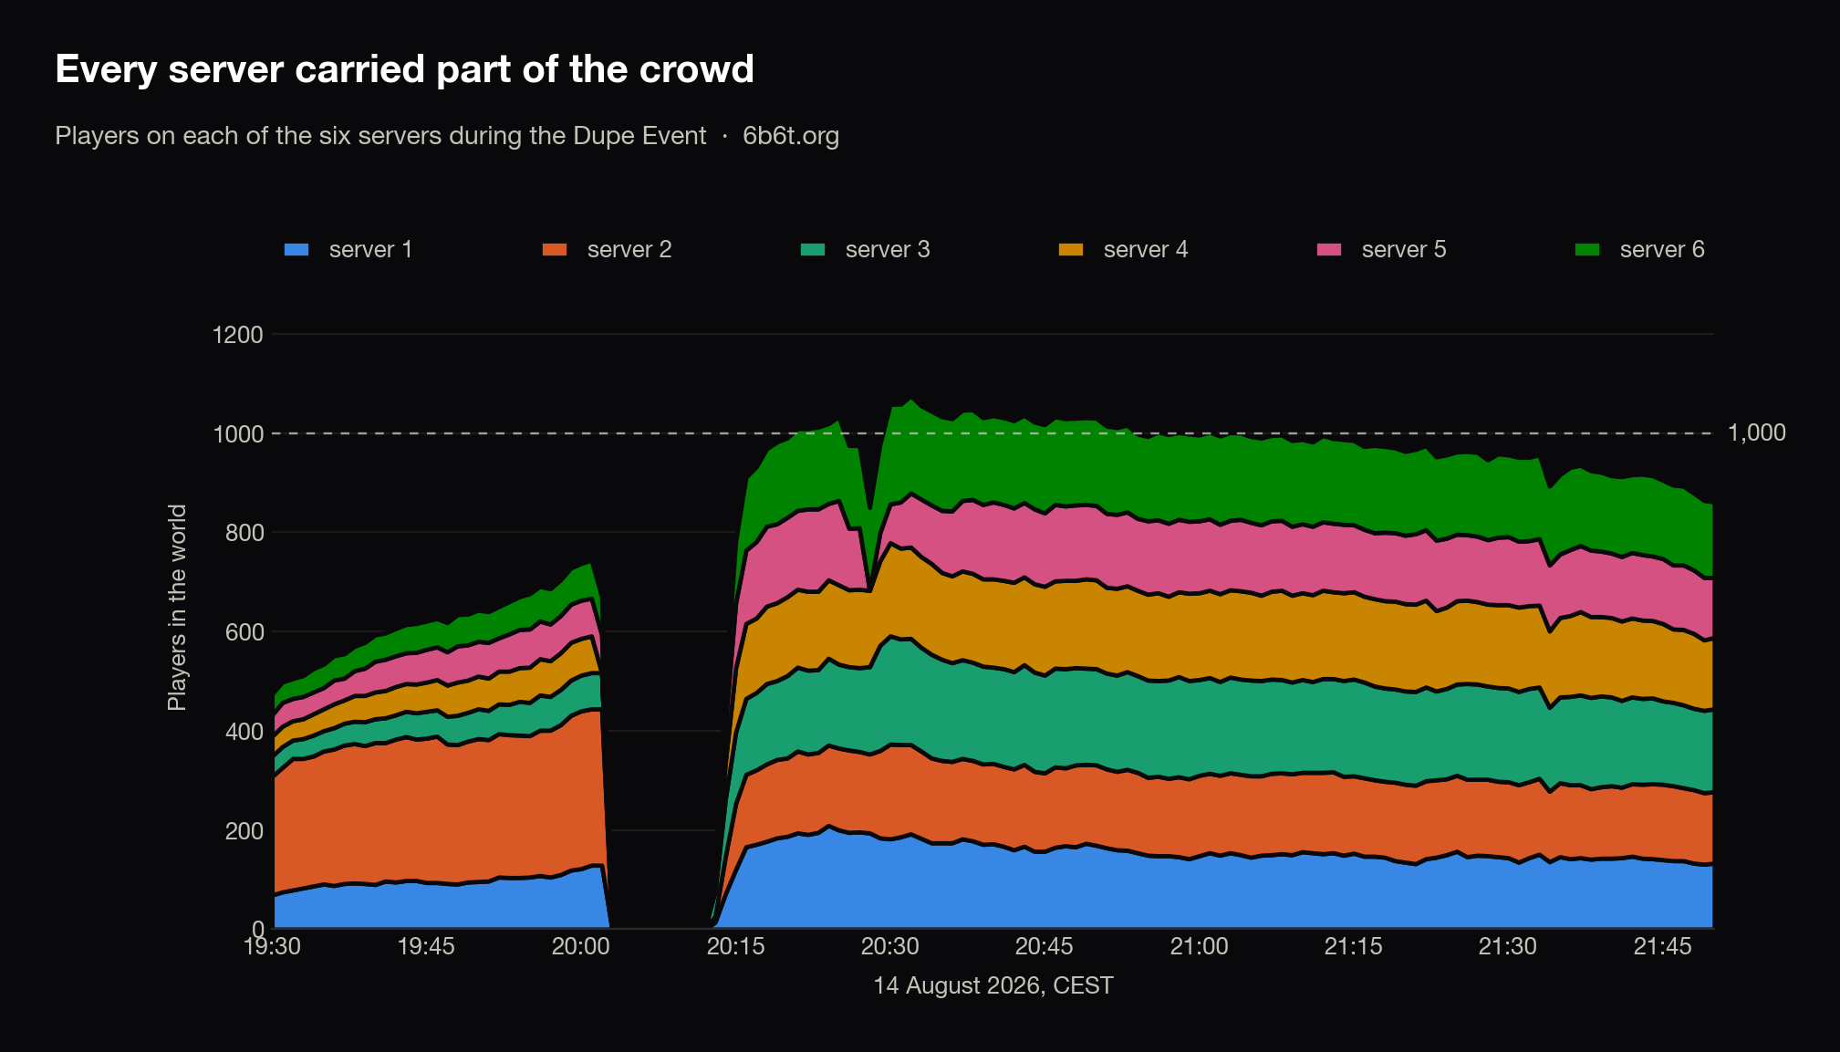Click the x-axis tick label '21:00'

point(1199,946)
